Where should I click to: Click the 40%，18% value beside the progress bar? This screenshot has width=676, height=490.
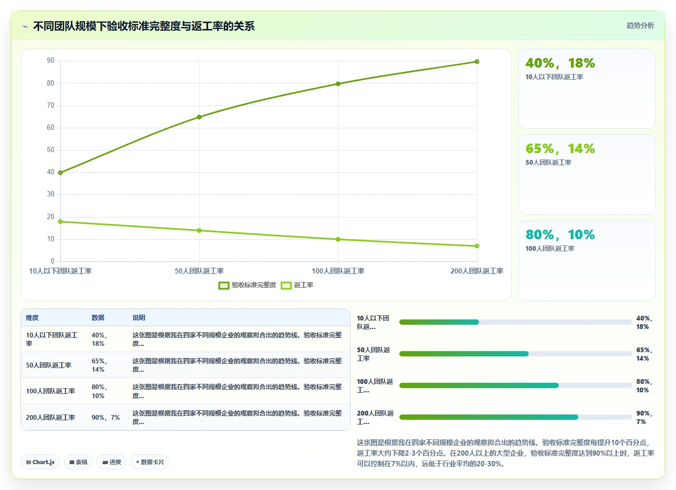coord(645,323)
